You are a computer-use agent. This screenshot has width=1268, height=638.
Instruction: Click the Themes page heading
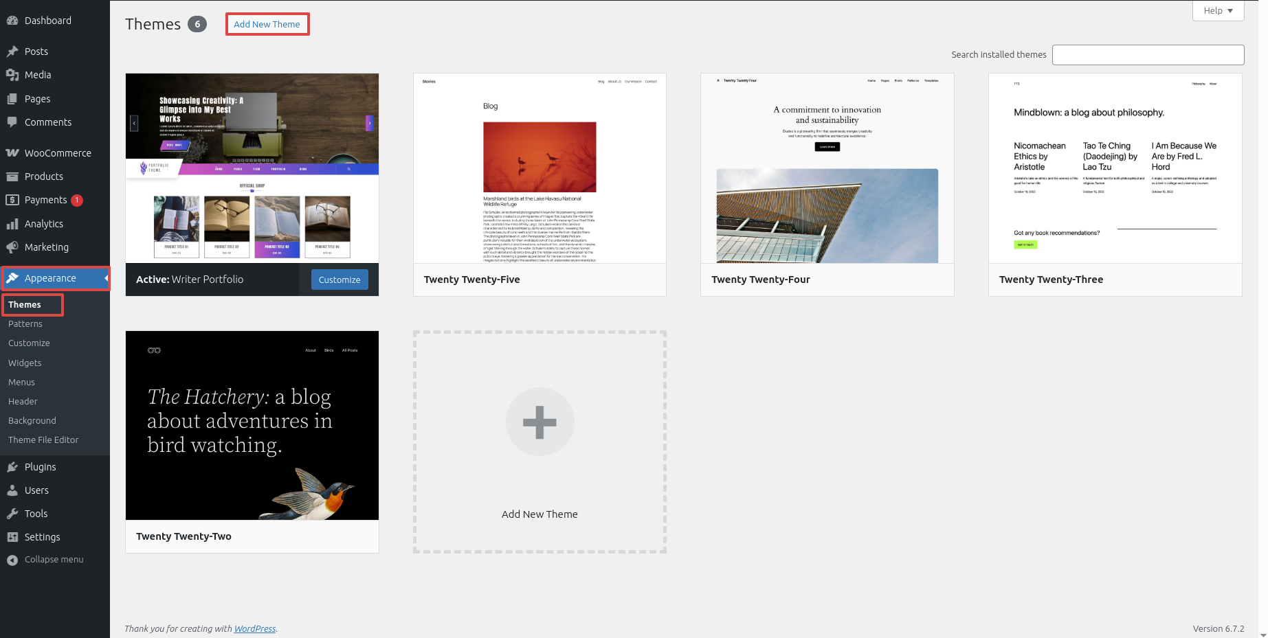[153, 24]
